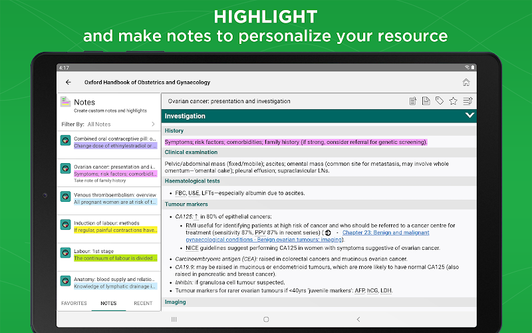532x333 pixels.
Task: Switch to the Favorites tab
Action: click(74, 303)
